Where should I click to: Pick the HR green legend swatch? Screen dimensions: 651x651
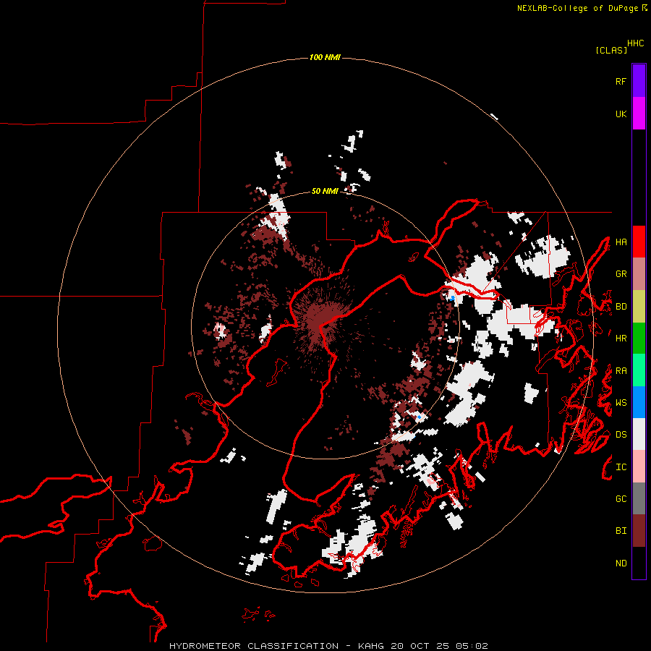pos(639,339)
